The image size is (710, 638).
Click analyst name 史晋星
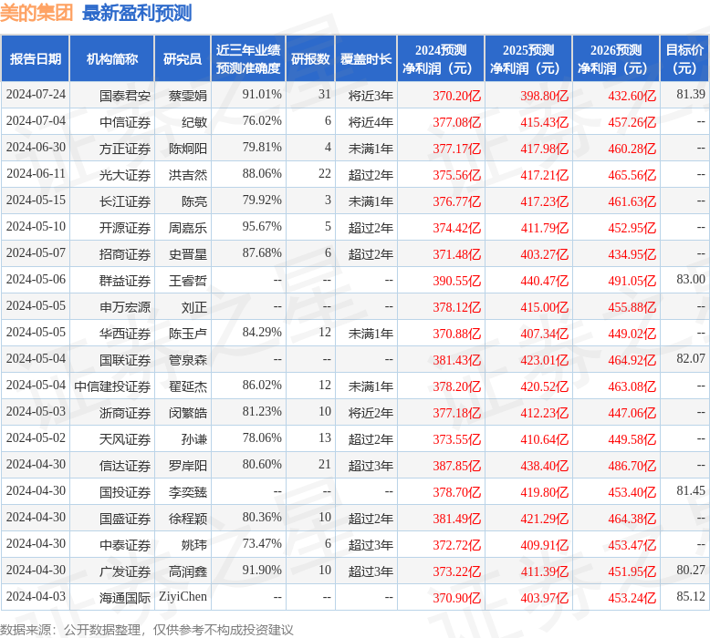[187, 254]
